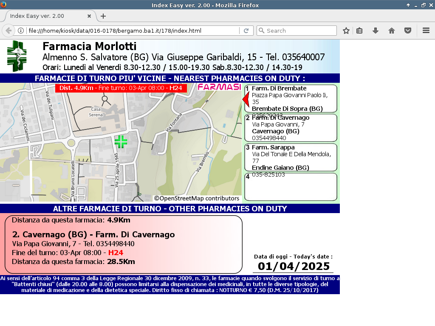Image resolution: width=435 pixels, height=326 pixels.
Task: Click the green cross pharmacy marker on map
Action: [121, 142]
